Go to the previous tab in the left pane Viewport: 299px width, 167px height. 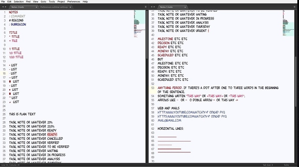coord(3,7)
